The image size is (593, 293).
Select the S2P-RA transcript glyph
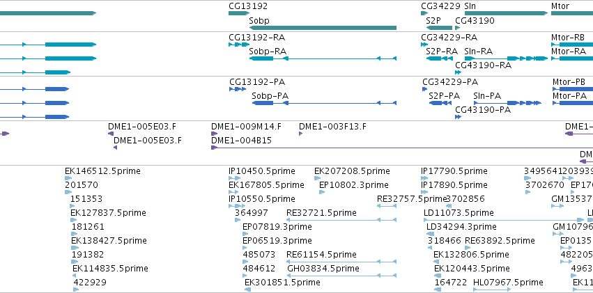pyautogui.click(x=440, y=58)
